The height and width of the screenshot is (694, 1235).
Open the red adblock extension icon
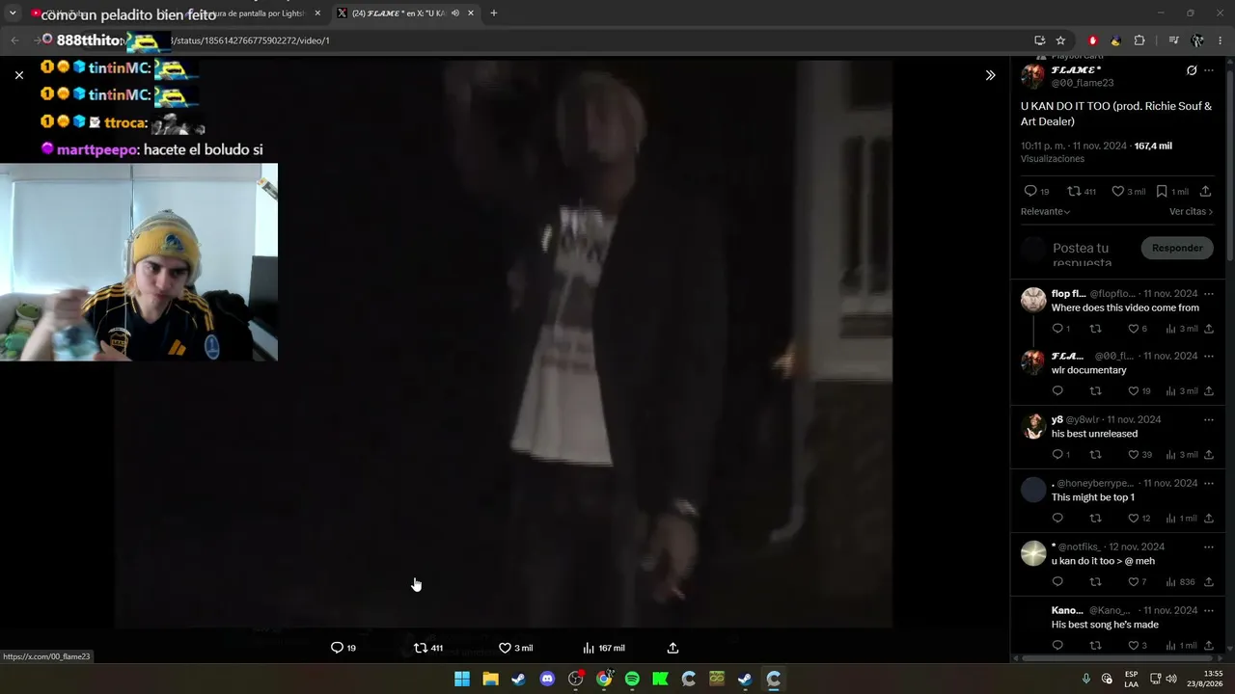click(x=1092, y=40)
